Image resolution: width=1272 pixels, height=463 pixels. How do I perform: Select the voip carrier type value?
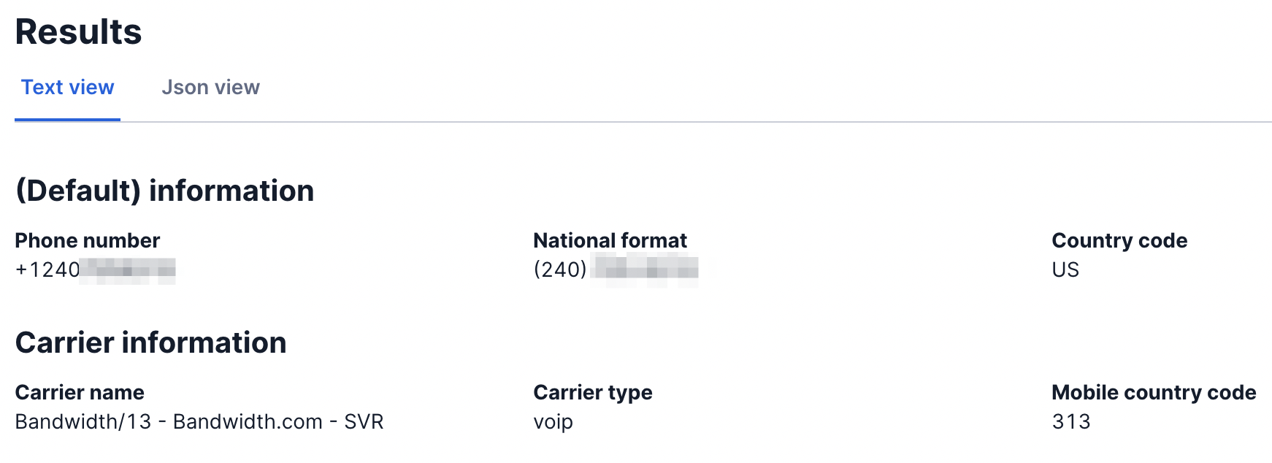(x=553, y=422)
